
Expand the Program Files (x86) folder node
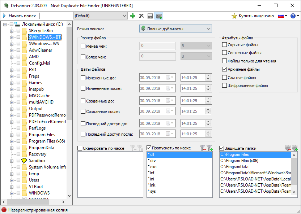click(x=12, y=142)
